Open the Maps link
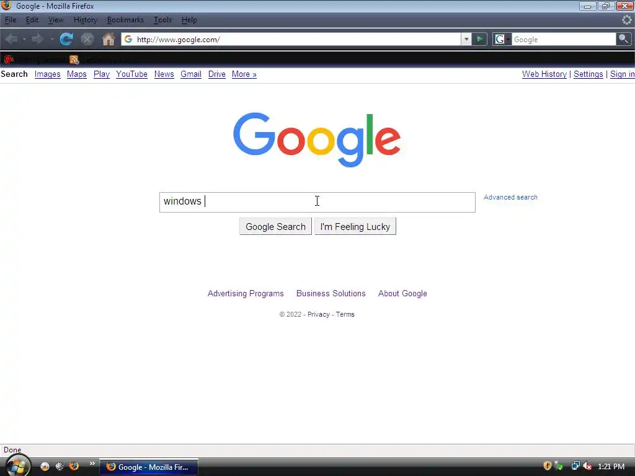Screen dimensions: 635x476 coord(76,74)
